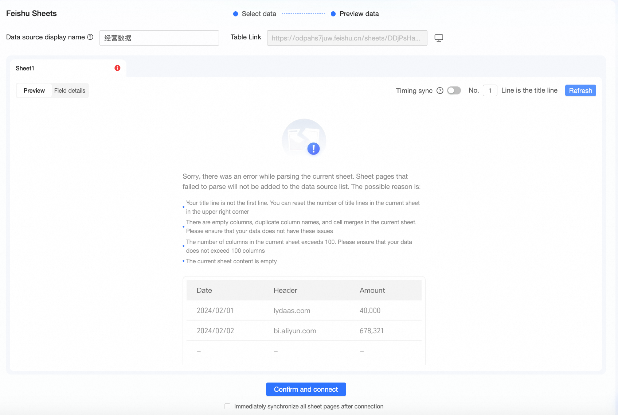Click Confirm and connect button
Image resolution: width=618 pixels, height=415 pixels.
tap(306, 389)
